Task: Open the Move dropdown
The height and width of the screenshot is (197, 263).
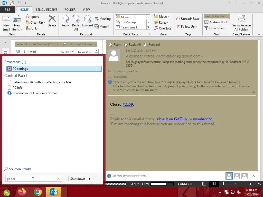Action: [x=161, y=17]
